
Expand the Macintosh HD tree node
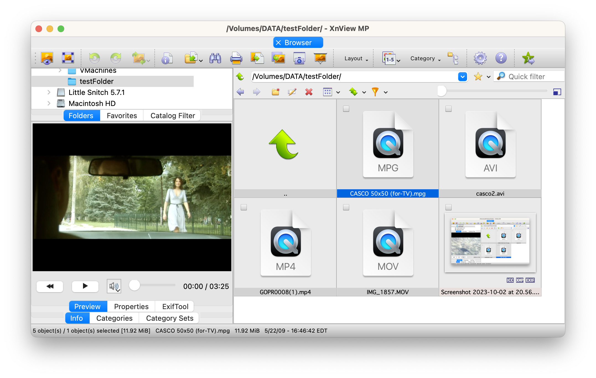click(49, 103)
